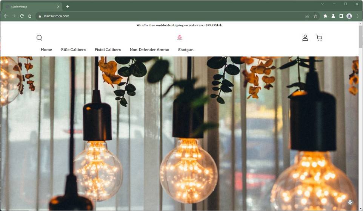The image size is (363, 211).
Task: Click the vertical page scrollbar
Action: coord(361,116)
